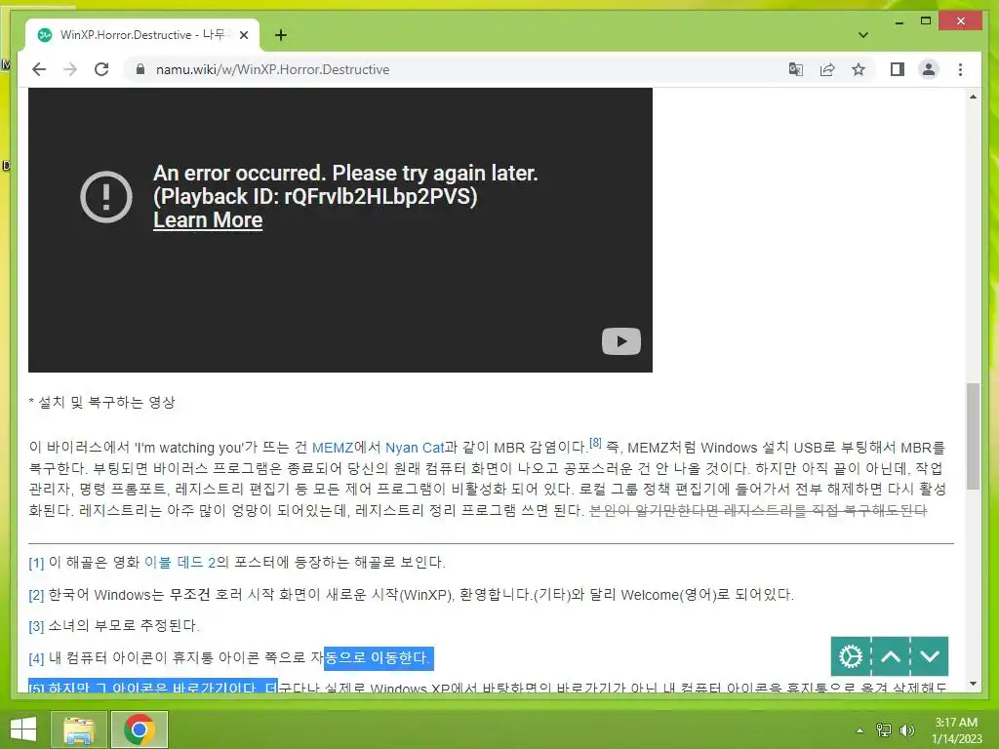Open the Nyan Cat wiki link
This screenshot has width=999, height=749.
click(414, 448)
